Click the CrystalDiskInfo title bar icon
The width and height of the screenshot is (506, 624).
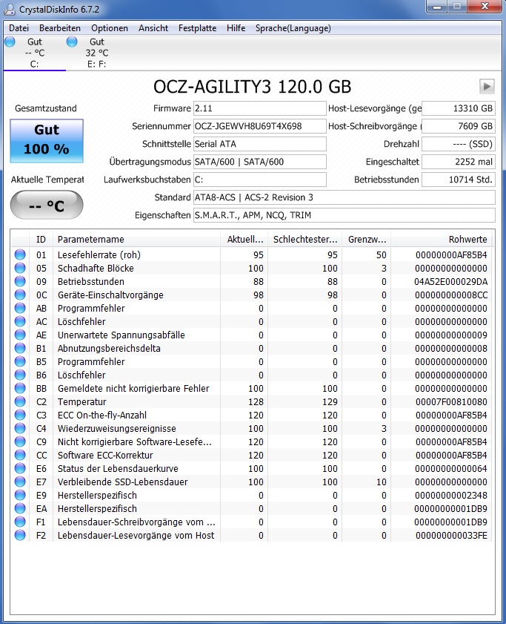[x=10, y=9]
